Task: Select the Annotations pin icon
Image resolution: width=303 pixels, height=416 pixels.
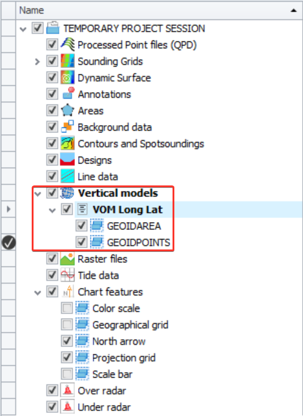Action: click(x=68, y=94)
